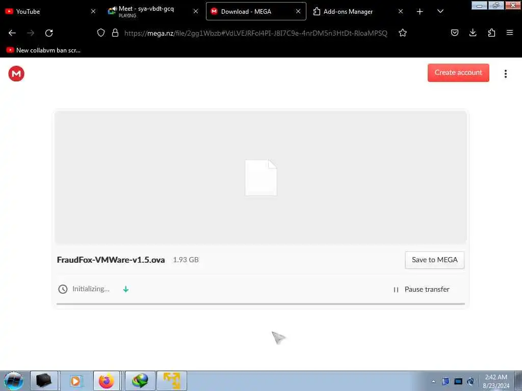
Task: Open the Internet Download Manager taskbar icon
Action: (x=140, y=381)
